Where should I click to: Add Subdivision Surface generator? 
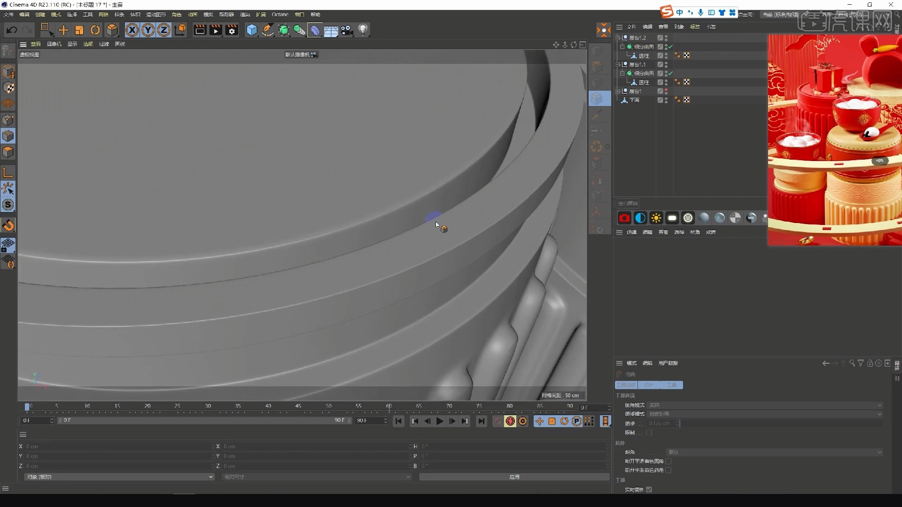284,30
